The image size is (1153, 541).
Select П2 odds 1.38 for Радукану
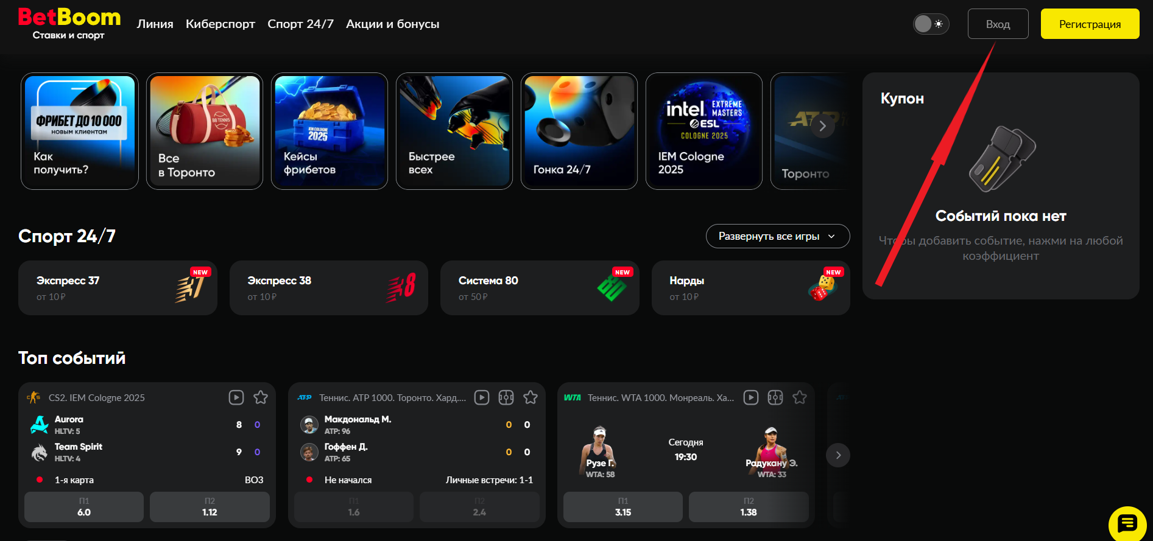(x=749, y=507)
